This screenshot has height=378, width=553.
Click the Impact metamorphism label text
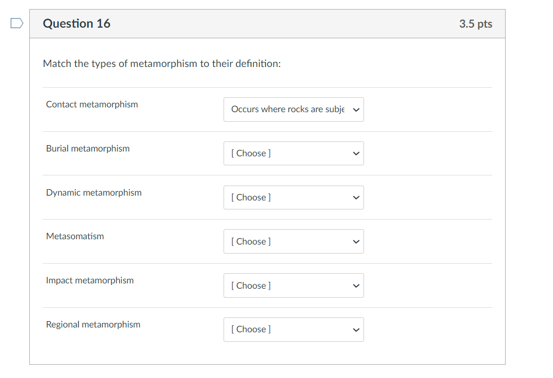[90, 280]
